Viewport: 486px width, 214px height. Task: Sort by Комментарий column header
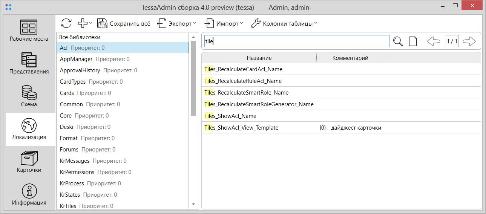click(350, 58)
